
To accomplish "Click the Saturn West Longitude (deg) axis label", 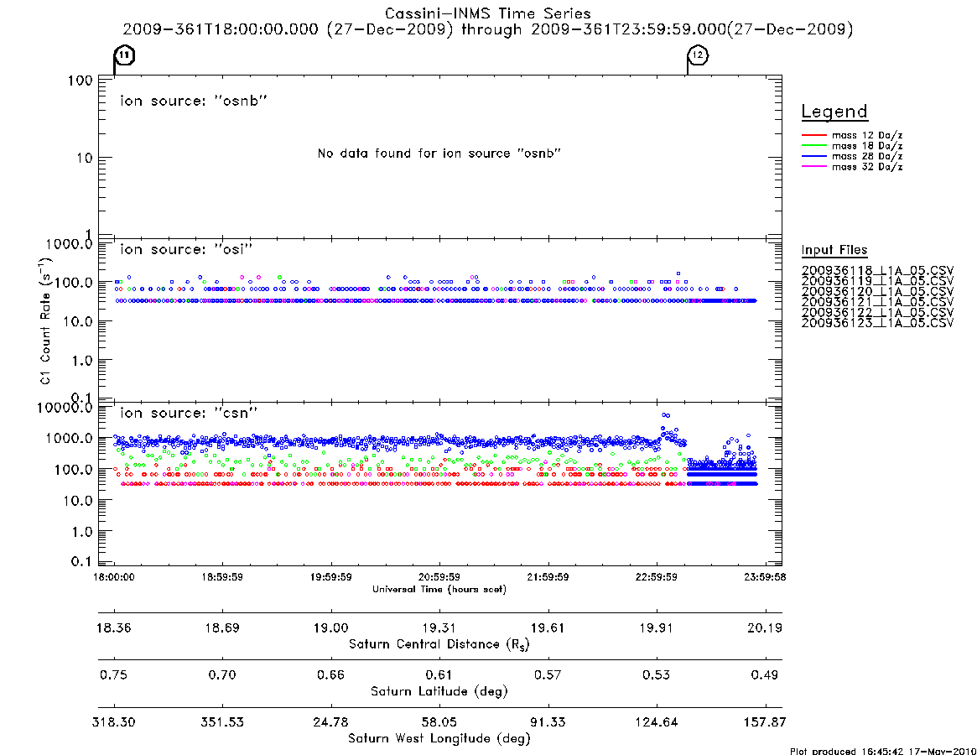I will point(439,739).
